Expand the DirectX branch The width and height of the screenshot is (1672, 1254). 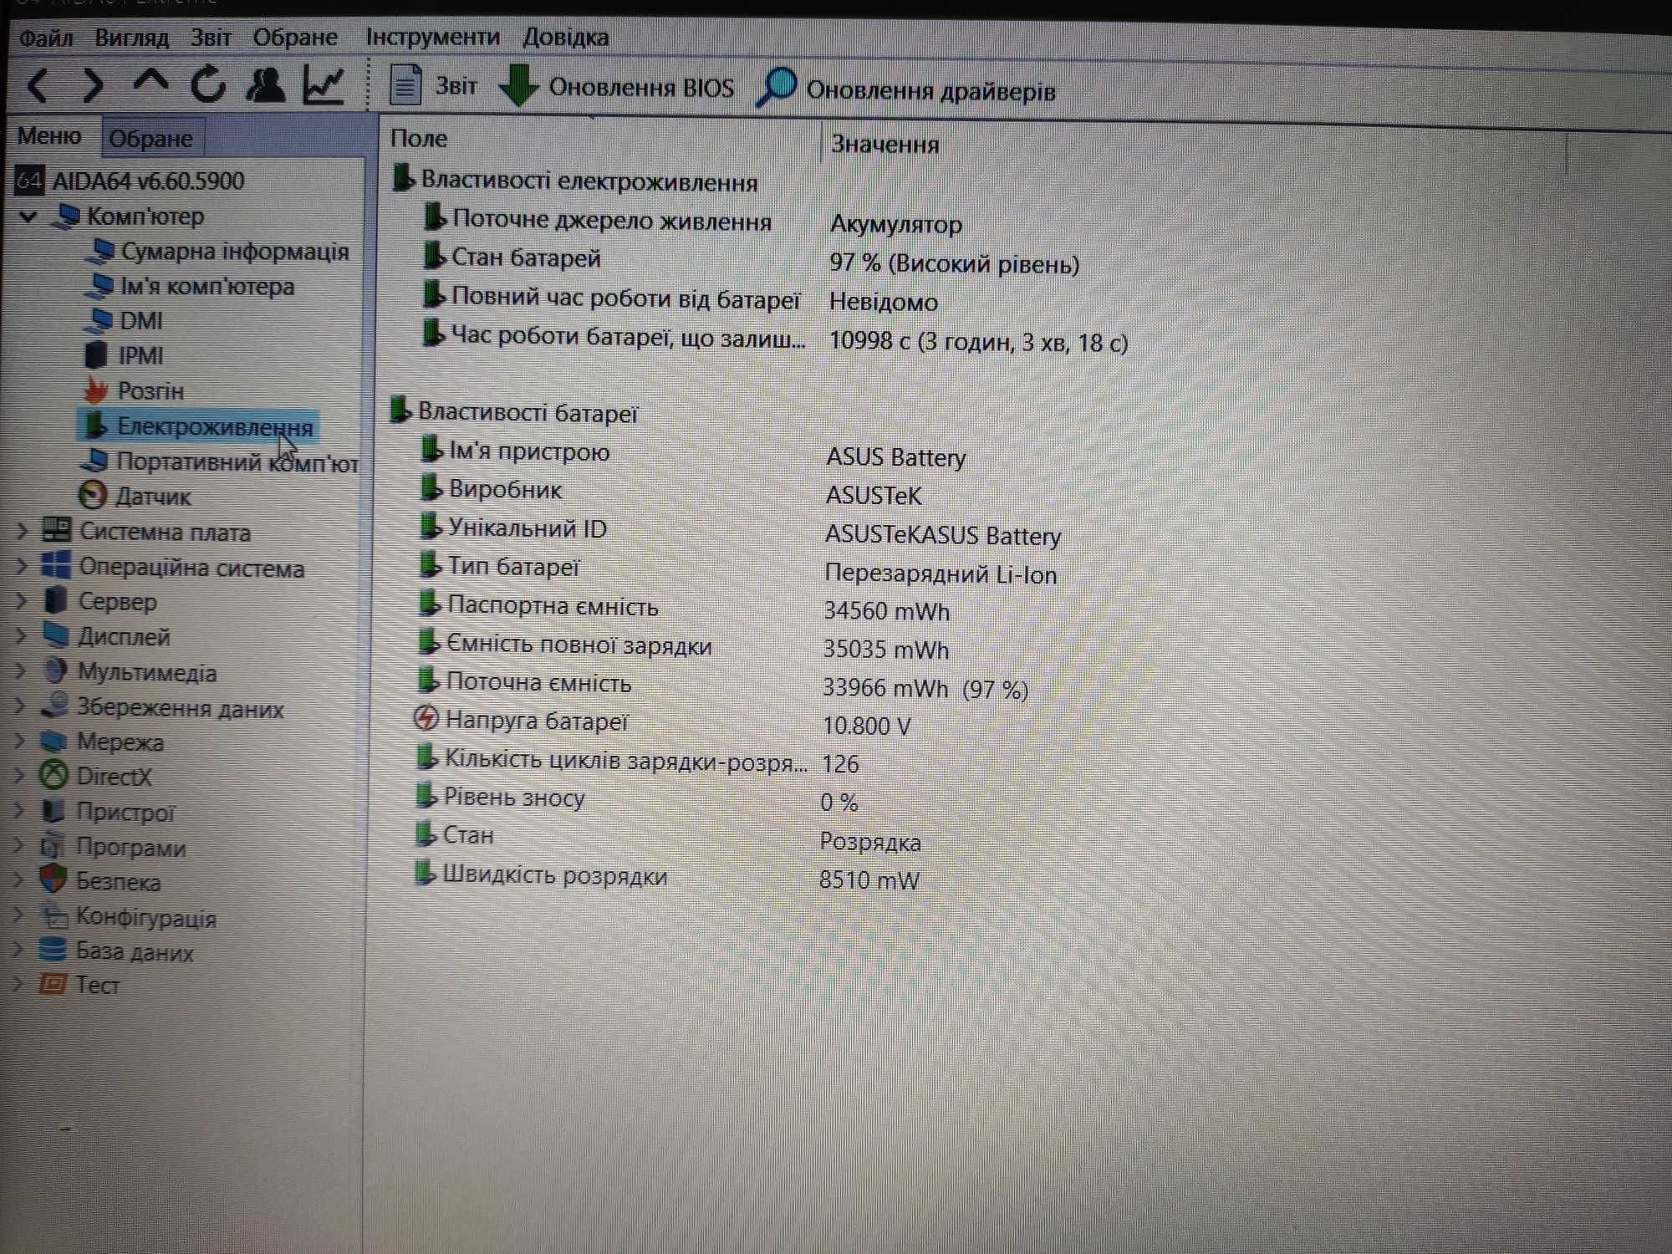pos(19,777)
